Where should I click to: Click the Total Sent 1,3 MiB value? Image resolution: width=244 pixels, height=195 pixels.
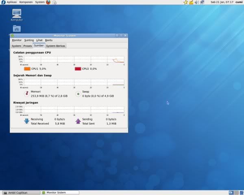(111, 123)
